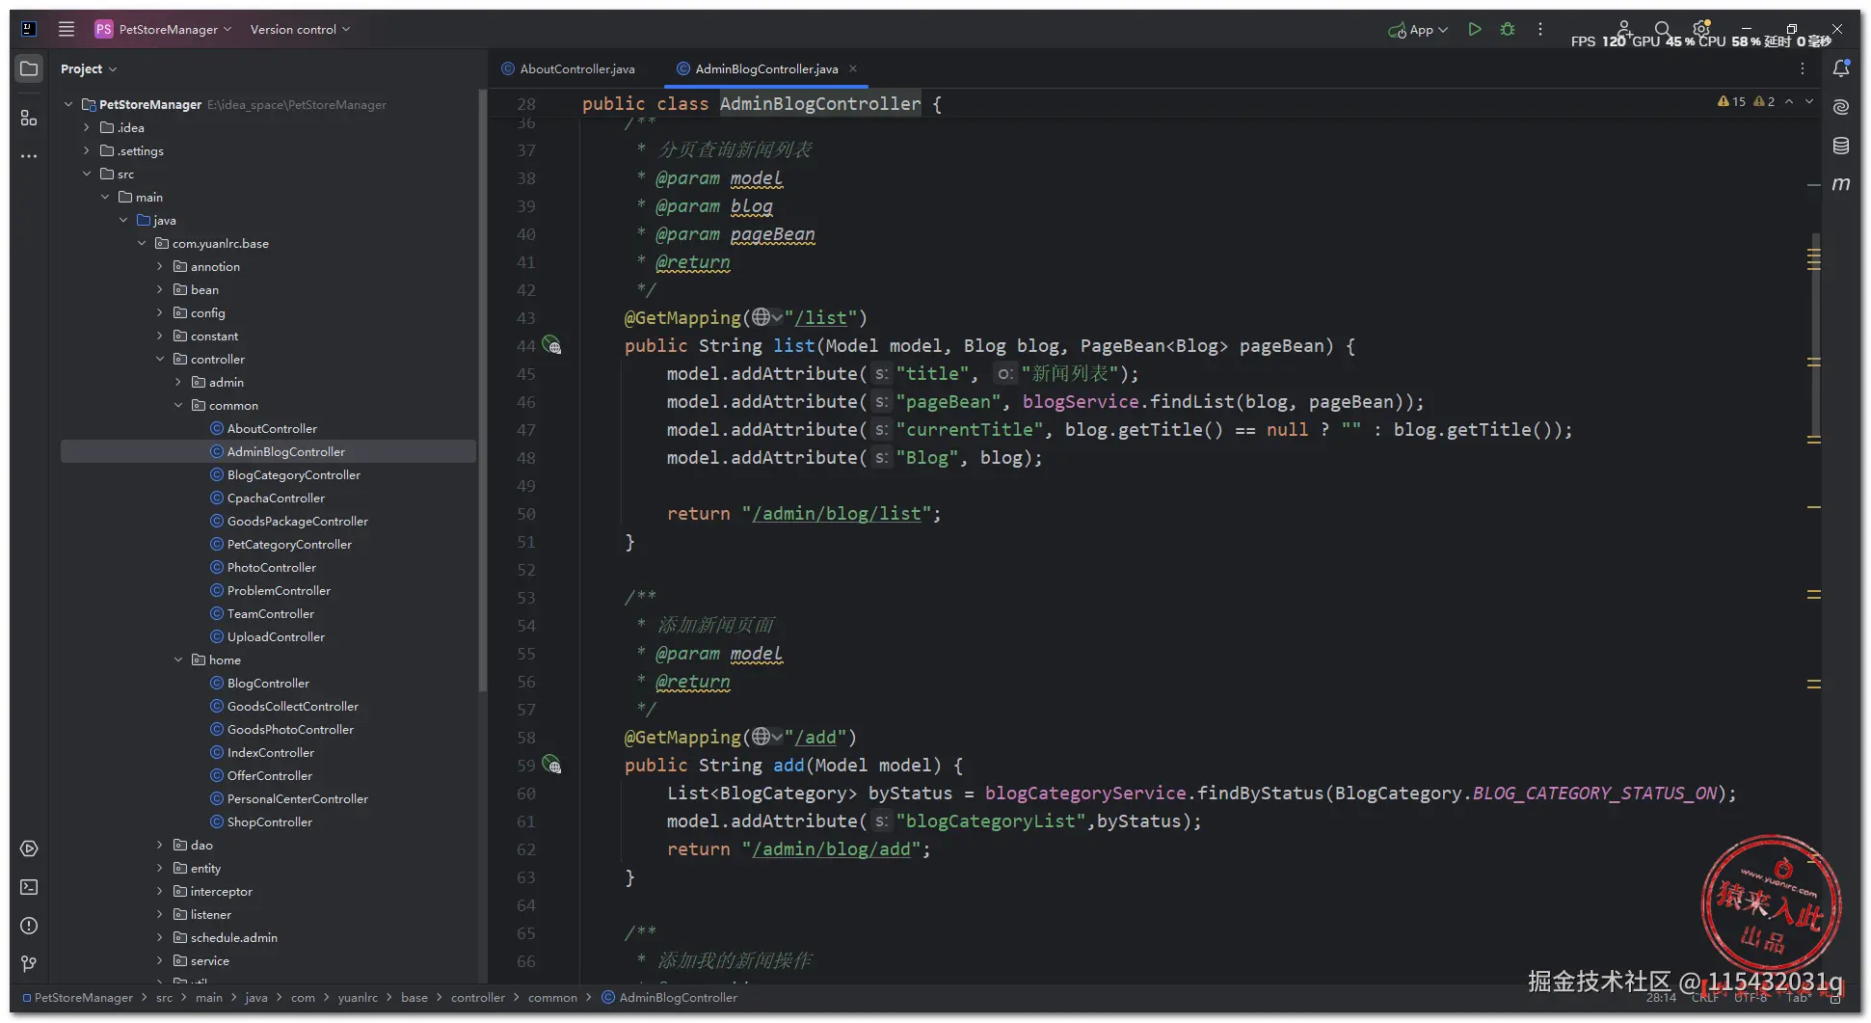Viewport: 1871px width, 1023px height.
Task: Open the Git tool window icon
Action: coord(29,963)
